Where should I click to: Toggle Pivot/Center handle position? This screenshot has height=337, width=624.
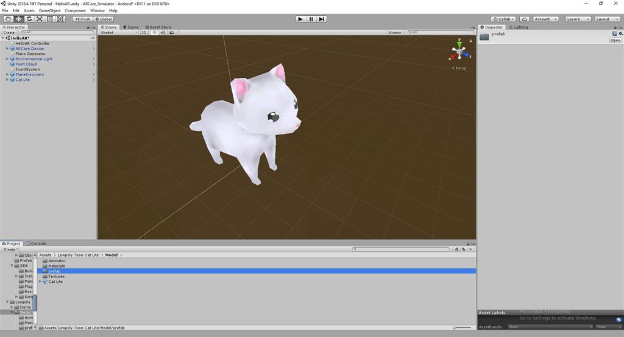82,19
